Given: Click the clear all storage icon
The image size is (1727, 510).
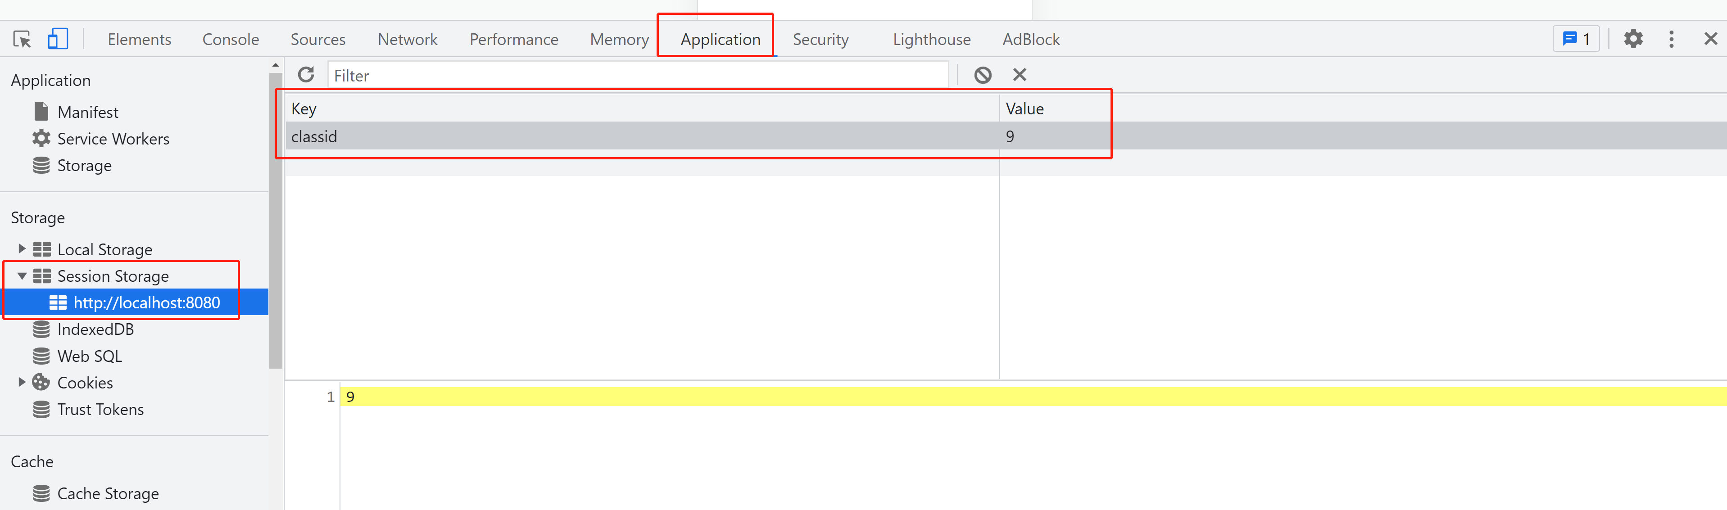Looking at the screenshot, I should 983,75.
